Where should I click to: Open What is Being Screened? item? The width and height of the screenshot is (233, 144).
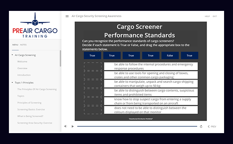[30, 116]
